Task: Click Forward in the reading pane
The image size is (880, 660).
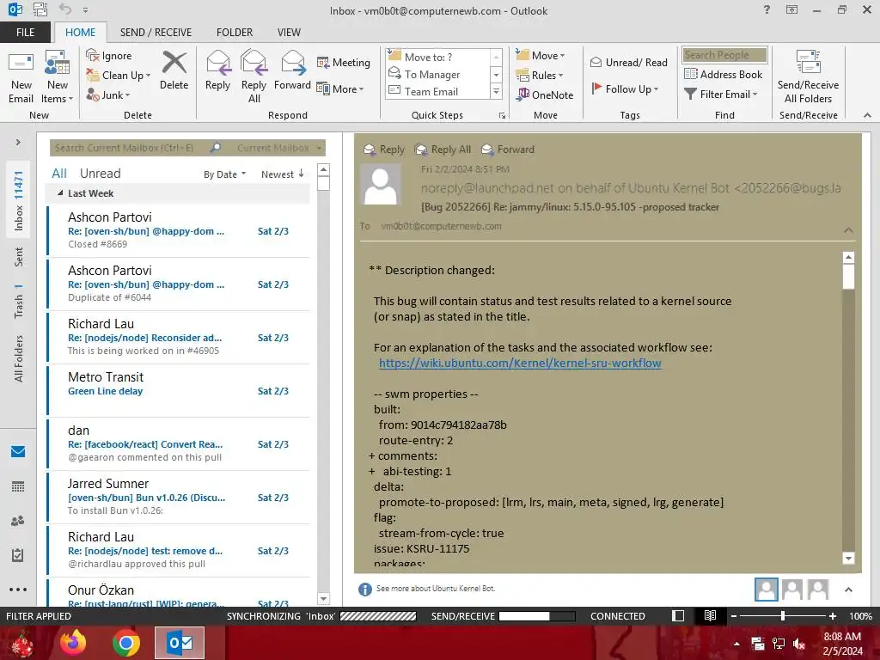Action: click(x=508, y=150)
